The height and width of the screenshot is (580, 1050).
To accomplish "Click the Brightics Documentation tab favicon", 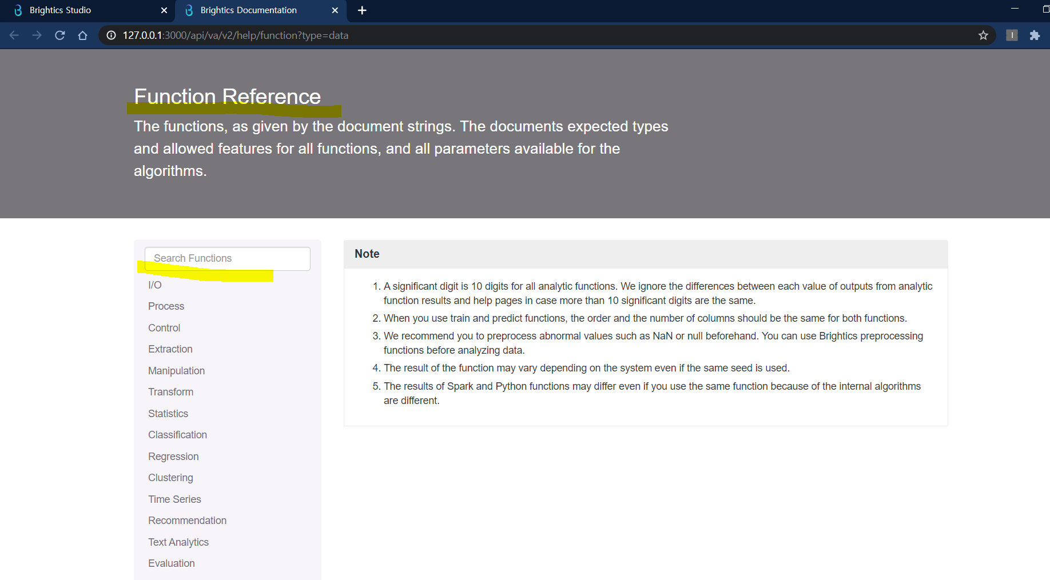I will pos(189,10).
